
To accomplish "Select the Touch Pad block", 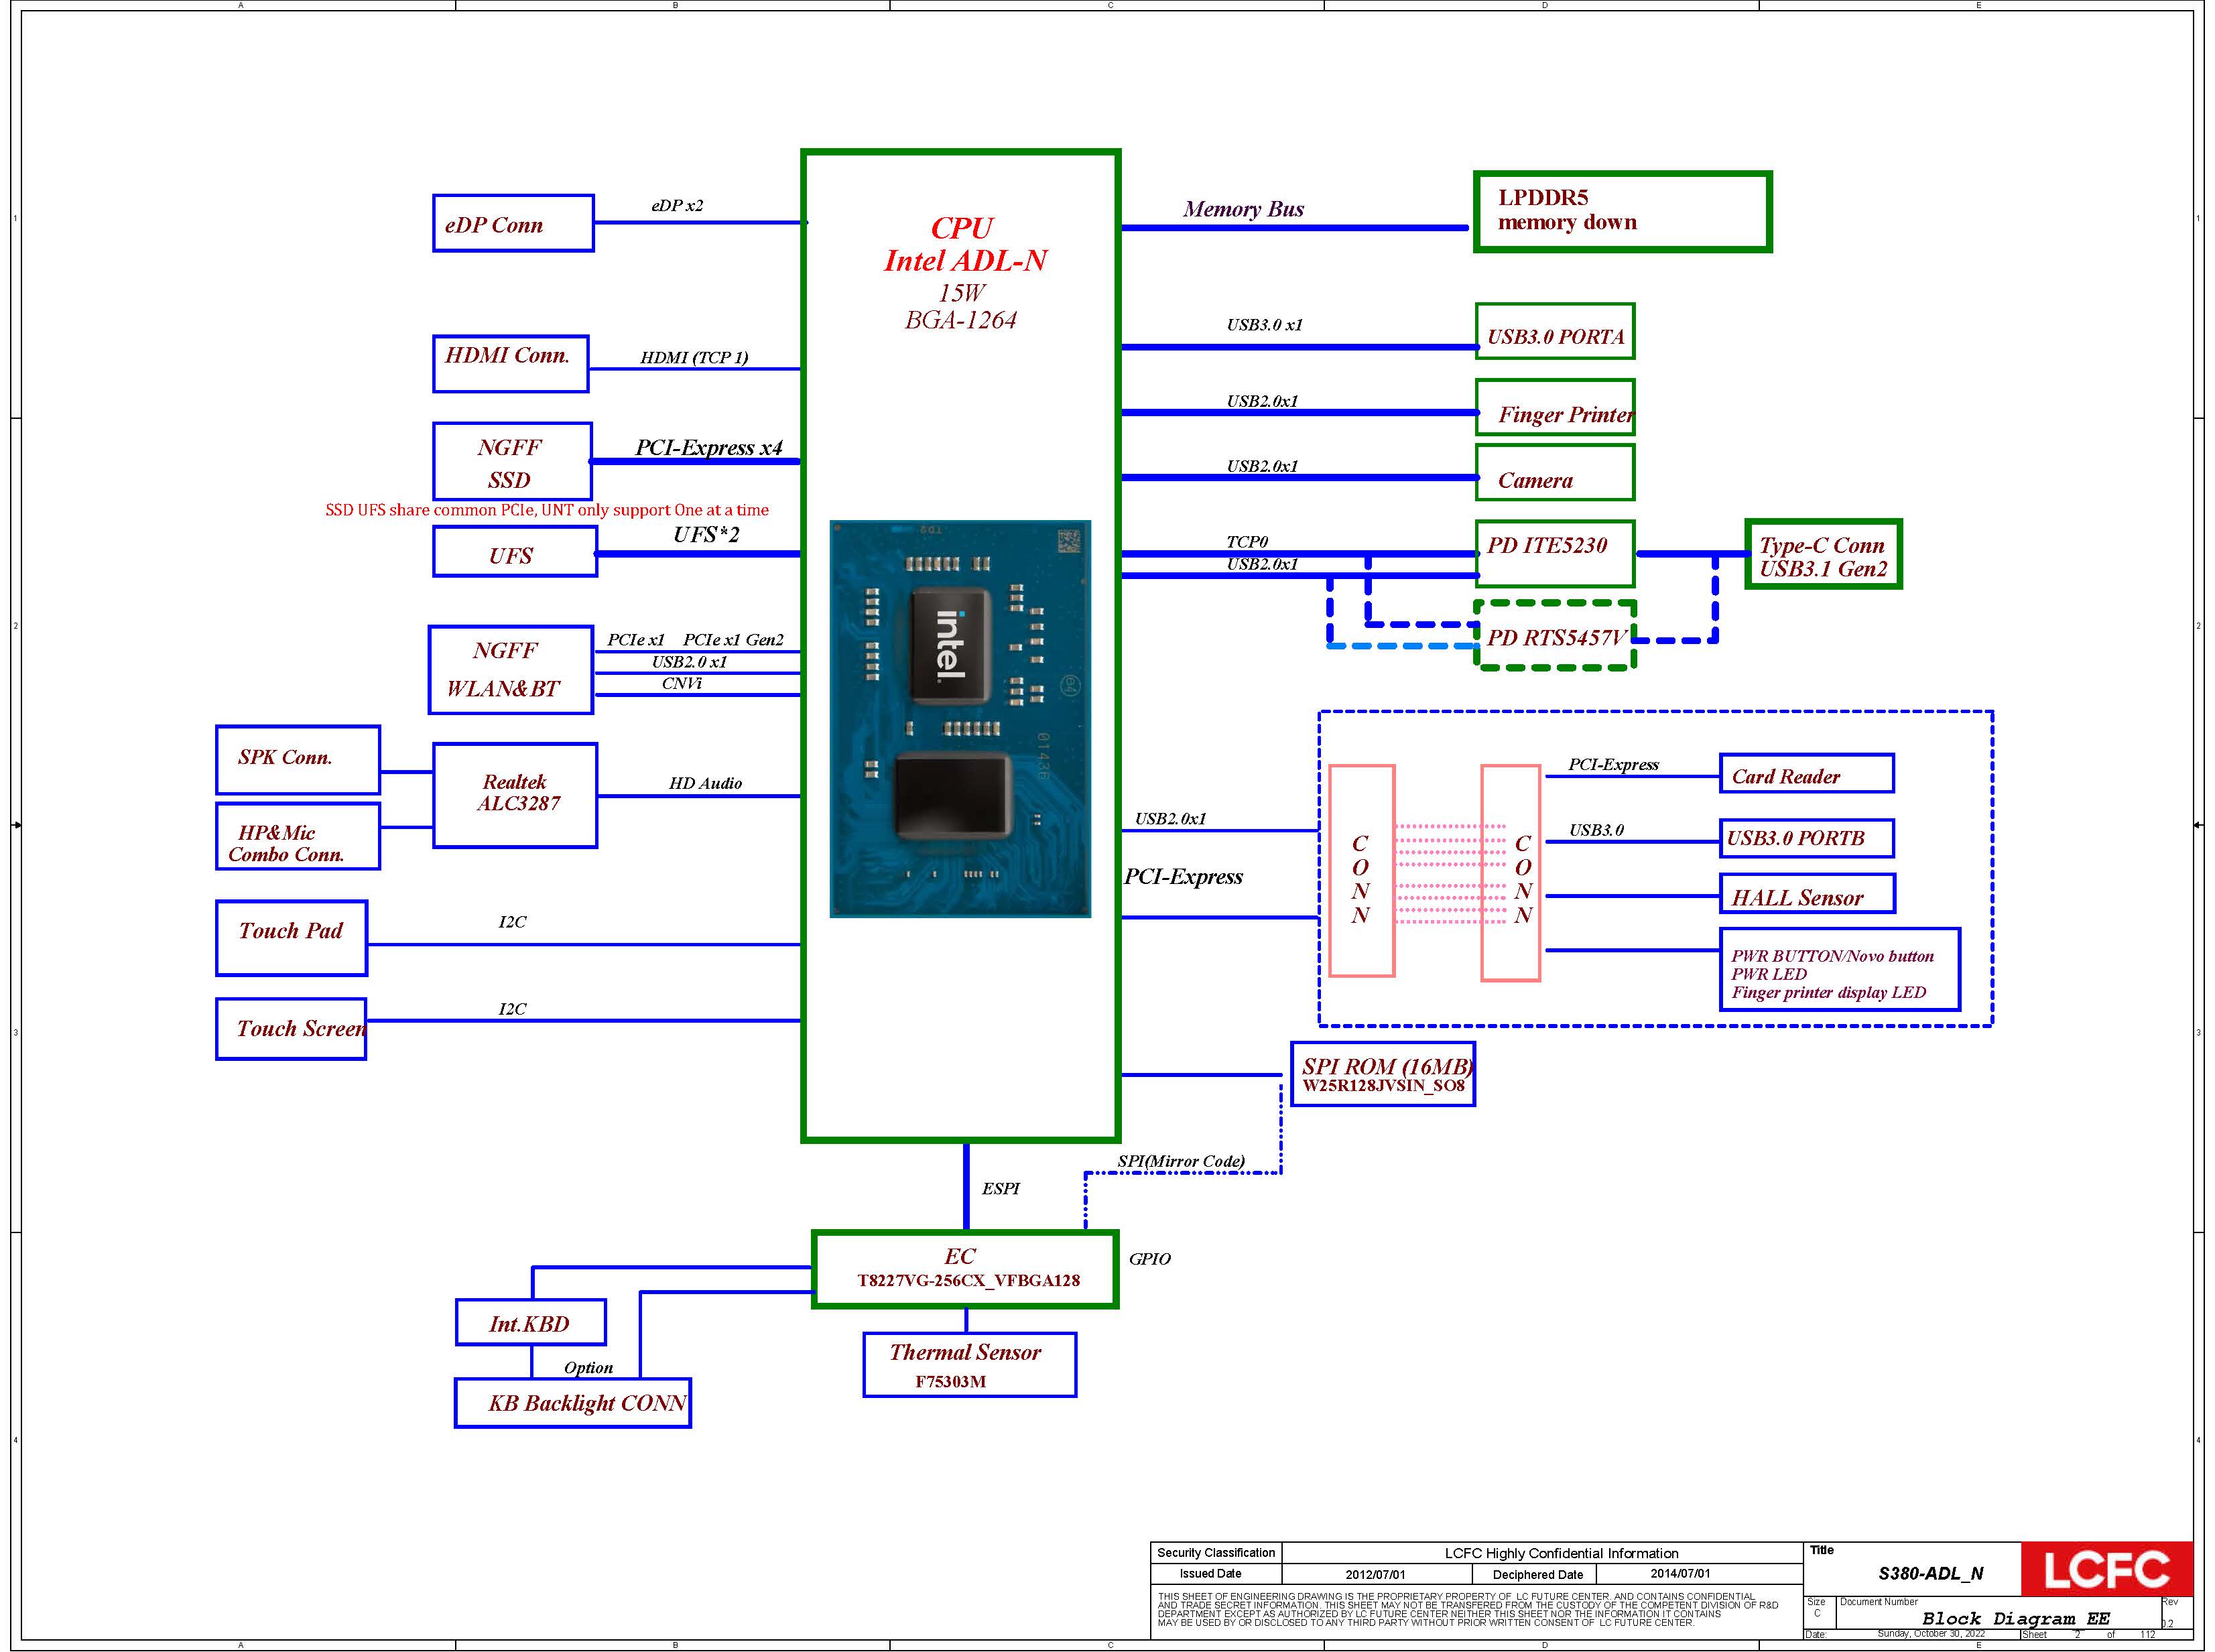I will click(x=291, y=938).
